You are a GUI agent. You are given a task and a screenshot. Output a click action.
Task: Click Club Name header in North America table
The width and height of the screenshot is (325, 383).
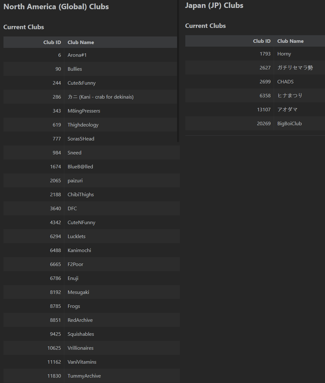click(x=81, y=42)
